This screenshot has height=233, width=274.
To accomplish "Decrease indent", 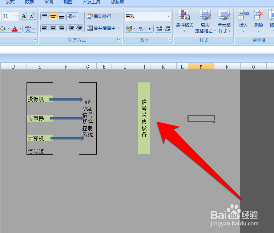I will pos(71,28).
